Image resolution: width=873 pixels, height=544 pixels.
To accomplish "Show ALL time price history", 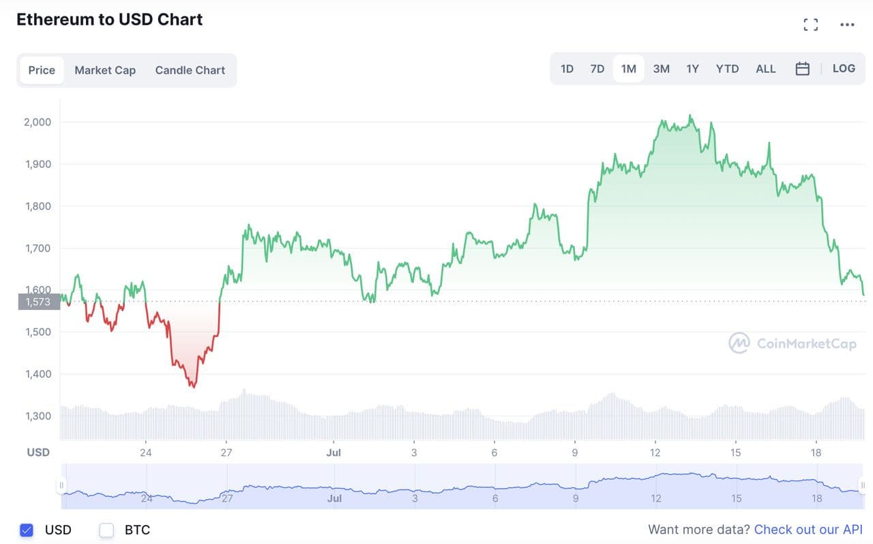I will tap(765, 69).
